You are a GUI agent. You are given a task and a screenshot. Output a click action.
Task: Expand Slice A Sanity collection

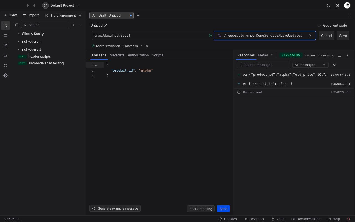point(18,34)
